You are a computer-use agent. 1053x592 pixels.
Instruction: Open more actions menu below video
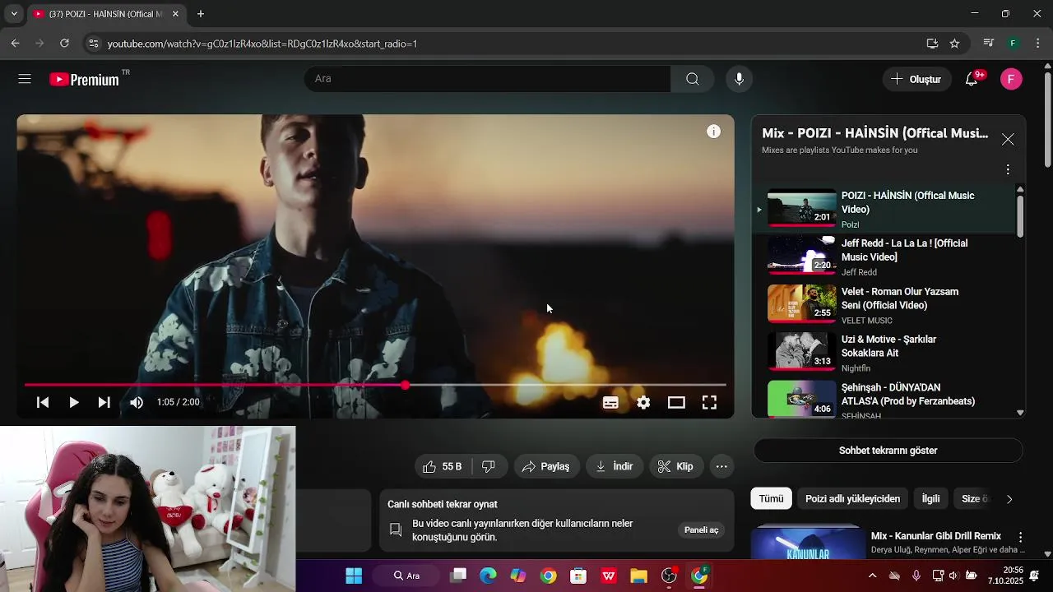point(721,466)
